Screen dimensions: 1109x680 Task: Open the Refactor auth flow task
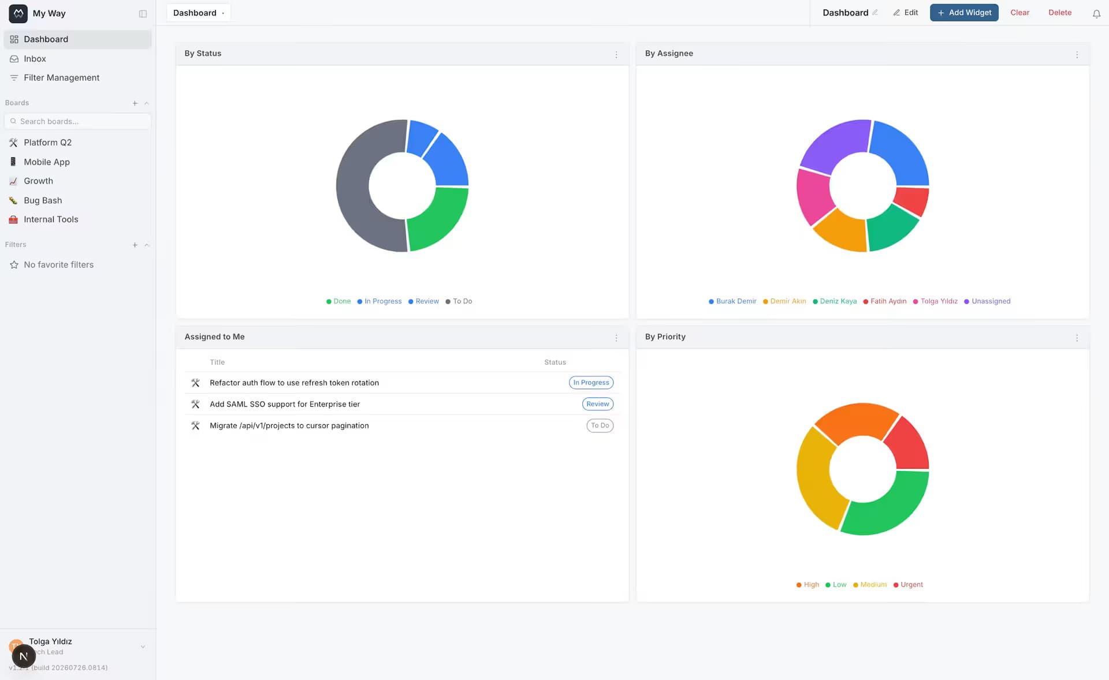point(294,383)
